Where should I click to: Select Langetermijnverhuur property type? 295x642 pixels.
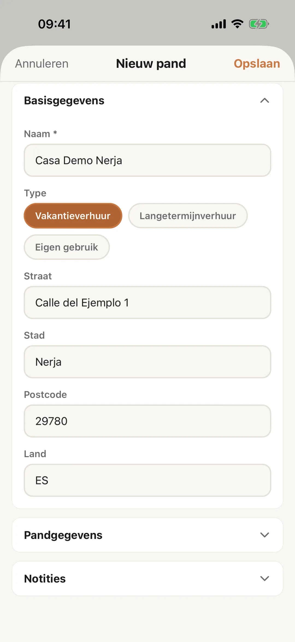[188, 216]
